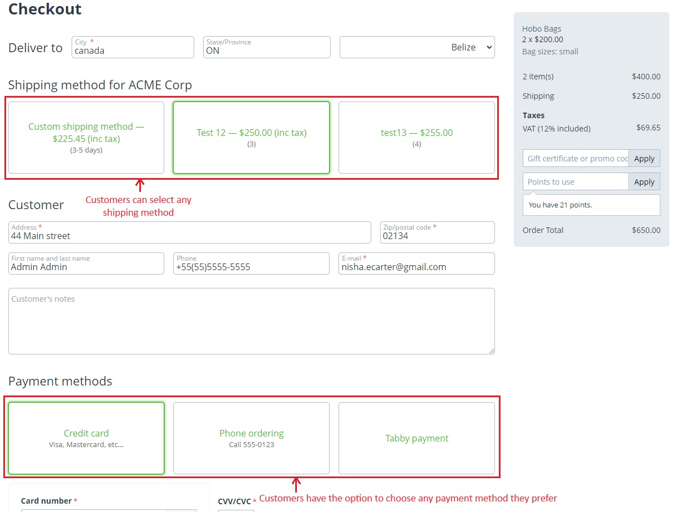Image resolution: width=677 pixels, height=512 pixels.
Task: Edit the State/Province field
Action: (267, 47)
